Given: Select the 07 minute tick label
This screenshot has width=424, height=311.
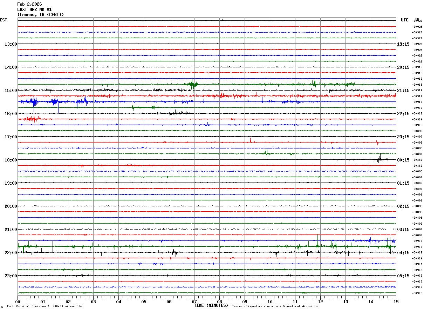Looking at the screenshot, I should pyautogui.click(x=194, y=302).
